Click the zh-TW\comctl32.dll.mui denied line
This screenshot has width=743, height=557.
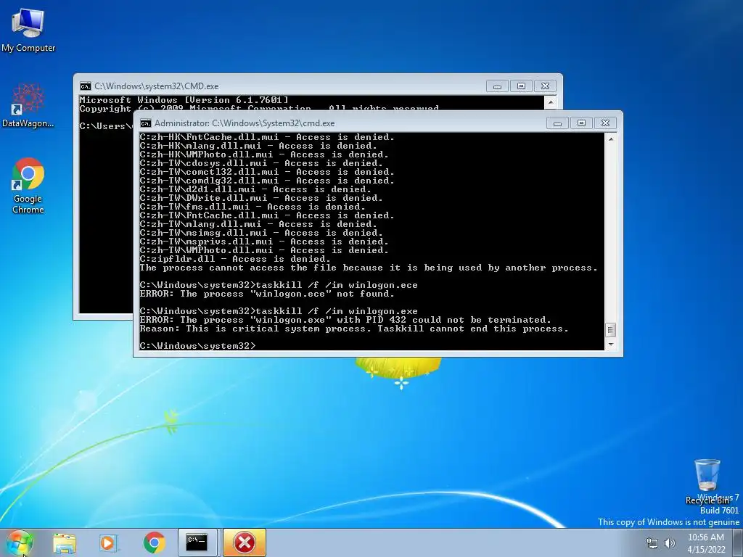coord(267,172)
